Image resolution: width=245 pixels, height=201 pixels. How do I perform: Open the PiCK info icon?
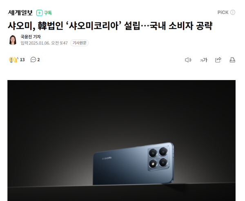[x=233, y=12]
